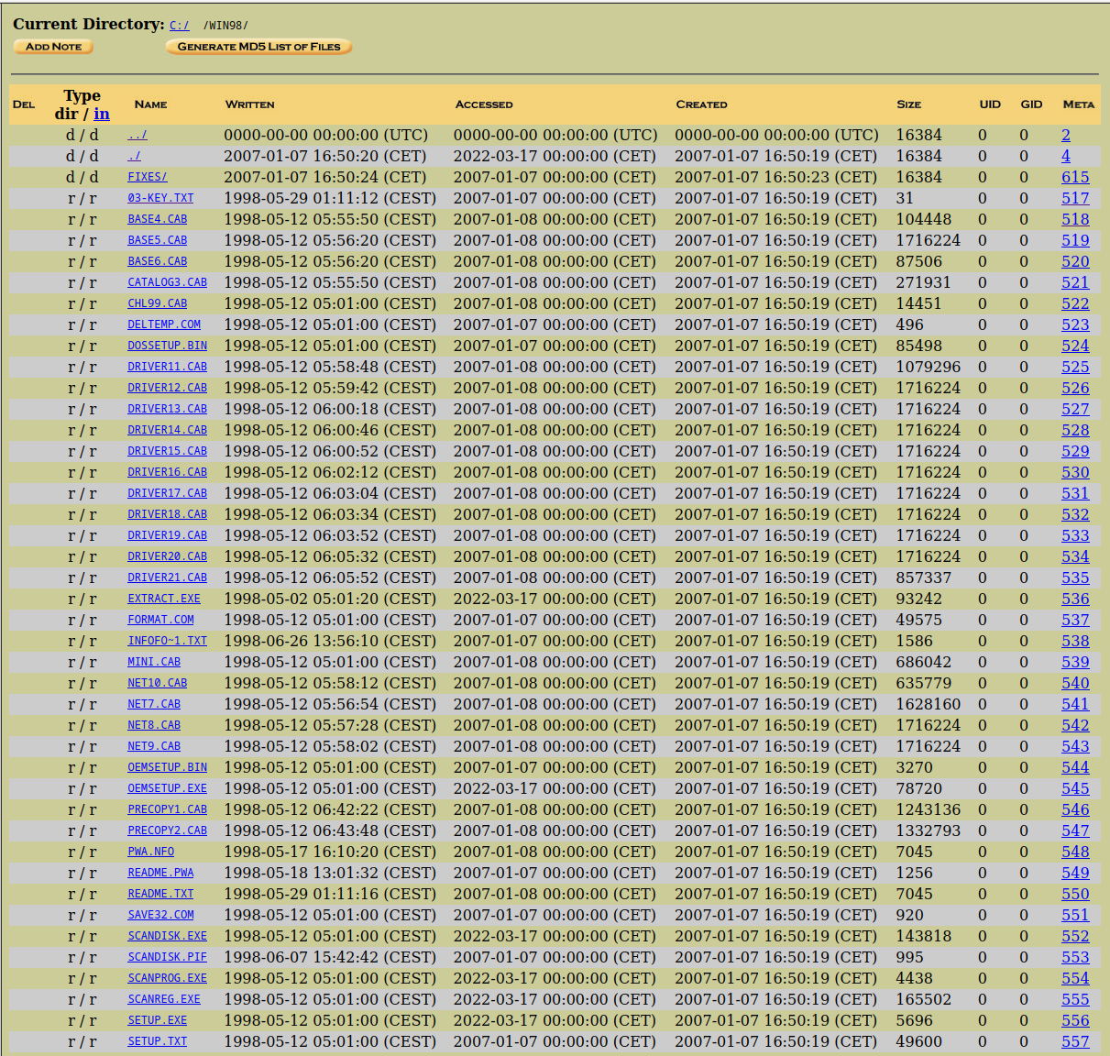The height and width of the screenshot is (1056, 1110).
Task: Open file 03-KEY.TXT
Action: 160,198
